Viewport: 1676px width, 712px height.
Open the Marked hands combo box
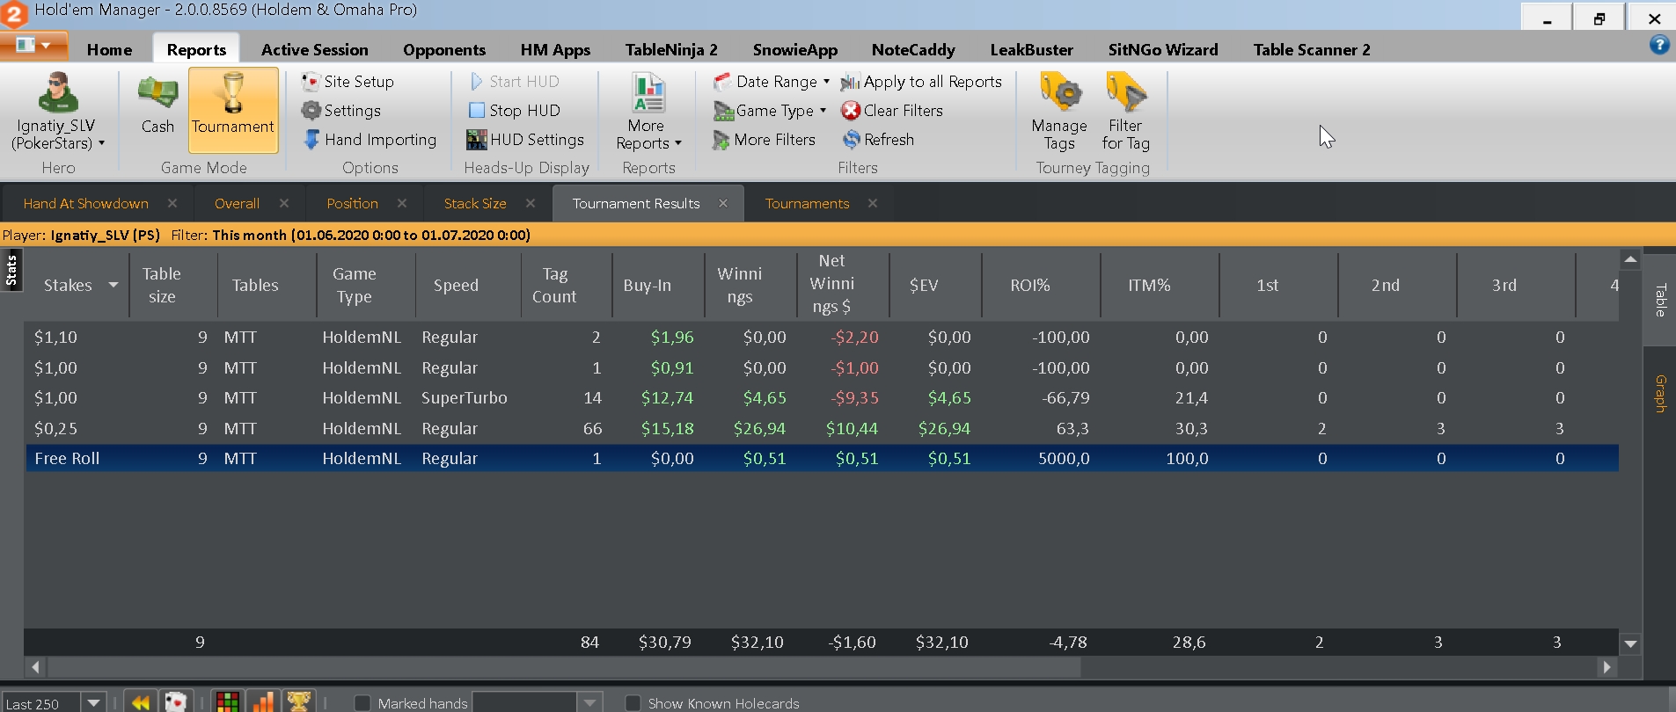[537, 702]
